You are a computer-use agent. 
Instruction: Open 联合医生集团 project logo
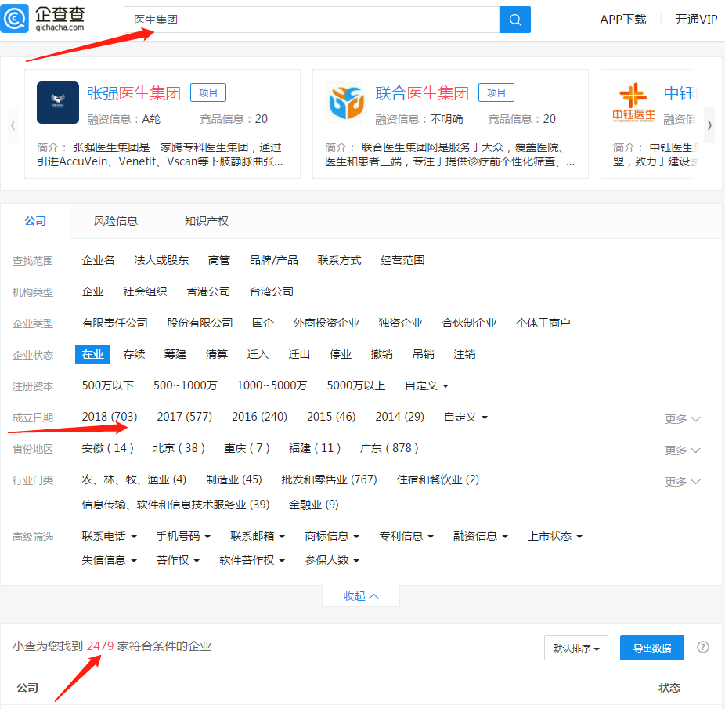click(346, 103)
